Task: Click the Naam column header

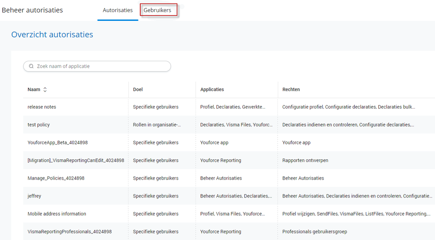Action: pyautogui.click(x=34, y=89)
